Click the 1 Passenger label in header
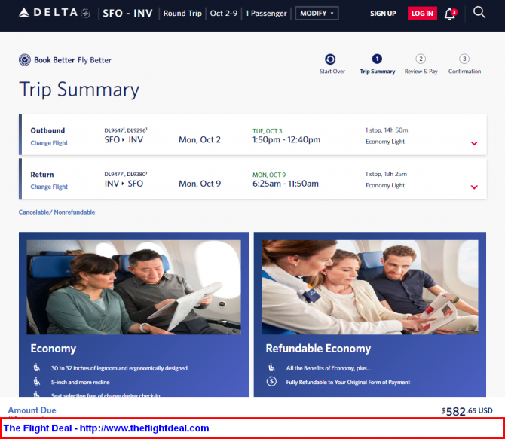505x439 pixels. pos(266,14)
